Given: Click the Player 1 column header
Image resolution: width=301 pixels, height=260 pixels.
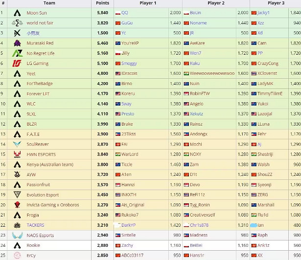Looking at the screenshot, I should point(148,3).
